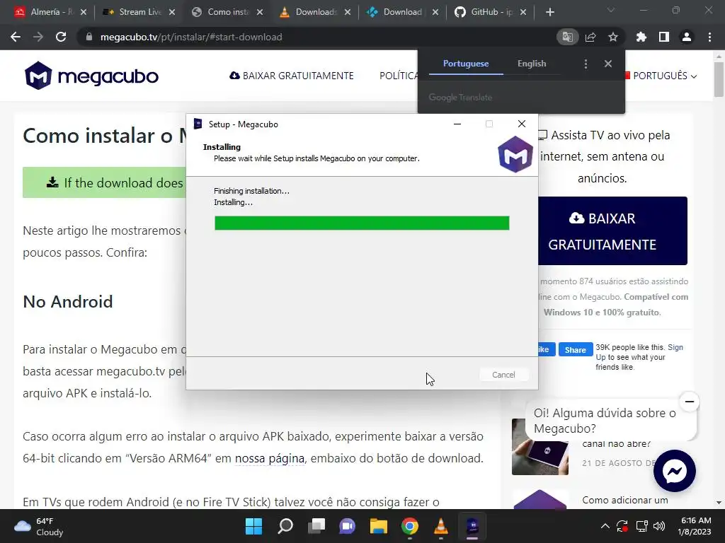Click the Sign Up Facebook link
The image size is (725, 543).
[640, 352]
